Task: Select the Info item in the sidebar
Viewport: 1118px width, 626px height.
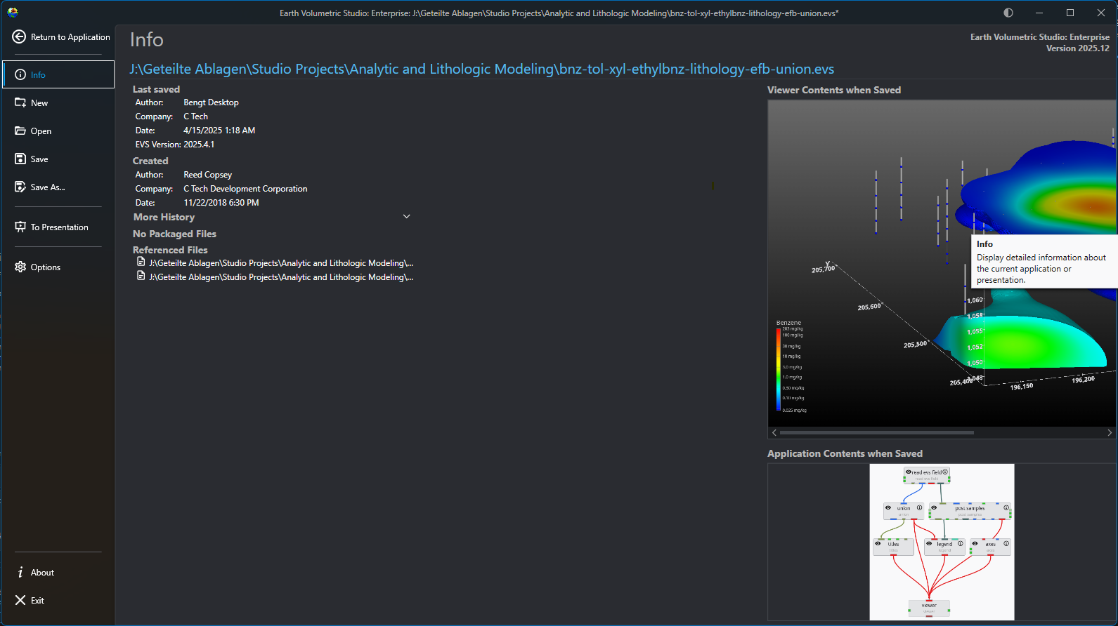Action: [x=58, y=74]
